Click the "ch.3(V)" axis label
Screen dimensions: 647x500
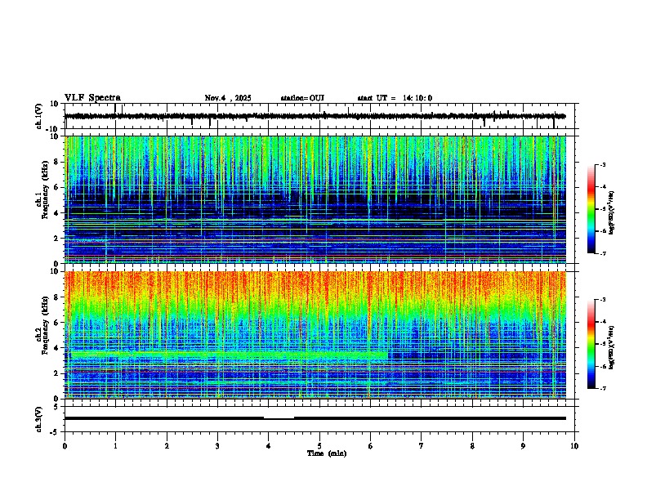[x=39, y=419]
